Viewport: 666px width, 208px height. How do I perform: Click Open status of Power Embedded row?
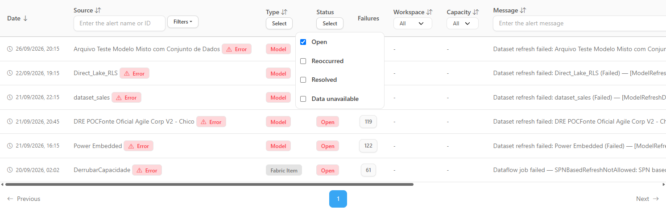(328, 146)
